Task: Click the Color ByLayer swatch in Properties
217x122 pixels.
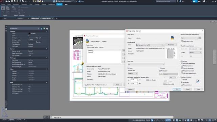Action: click(x=29, y=34)
